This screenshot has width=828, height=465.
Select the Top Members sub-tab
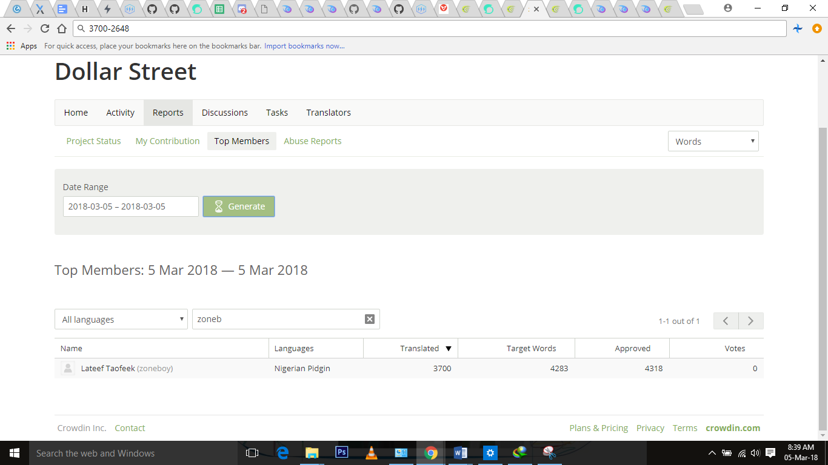click(242, 141)
